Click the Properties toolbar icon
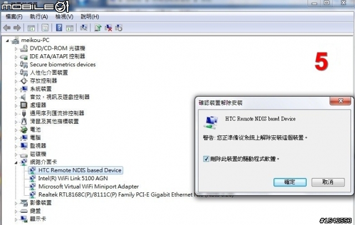355x225 pixels. click(45, 28)
